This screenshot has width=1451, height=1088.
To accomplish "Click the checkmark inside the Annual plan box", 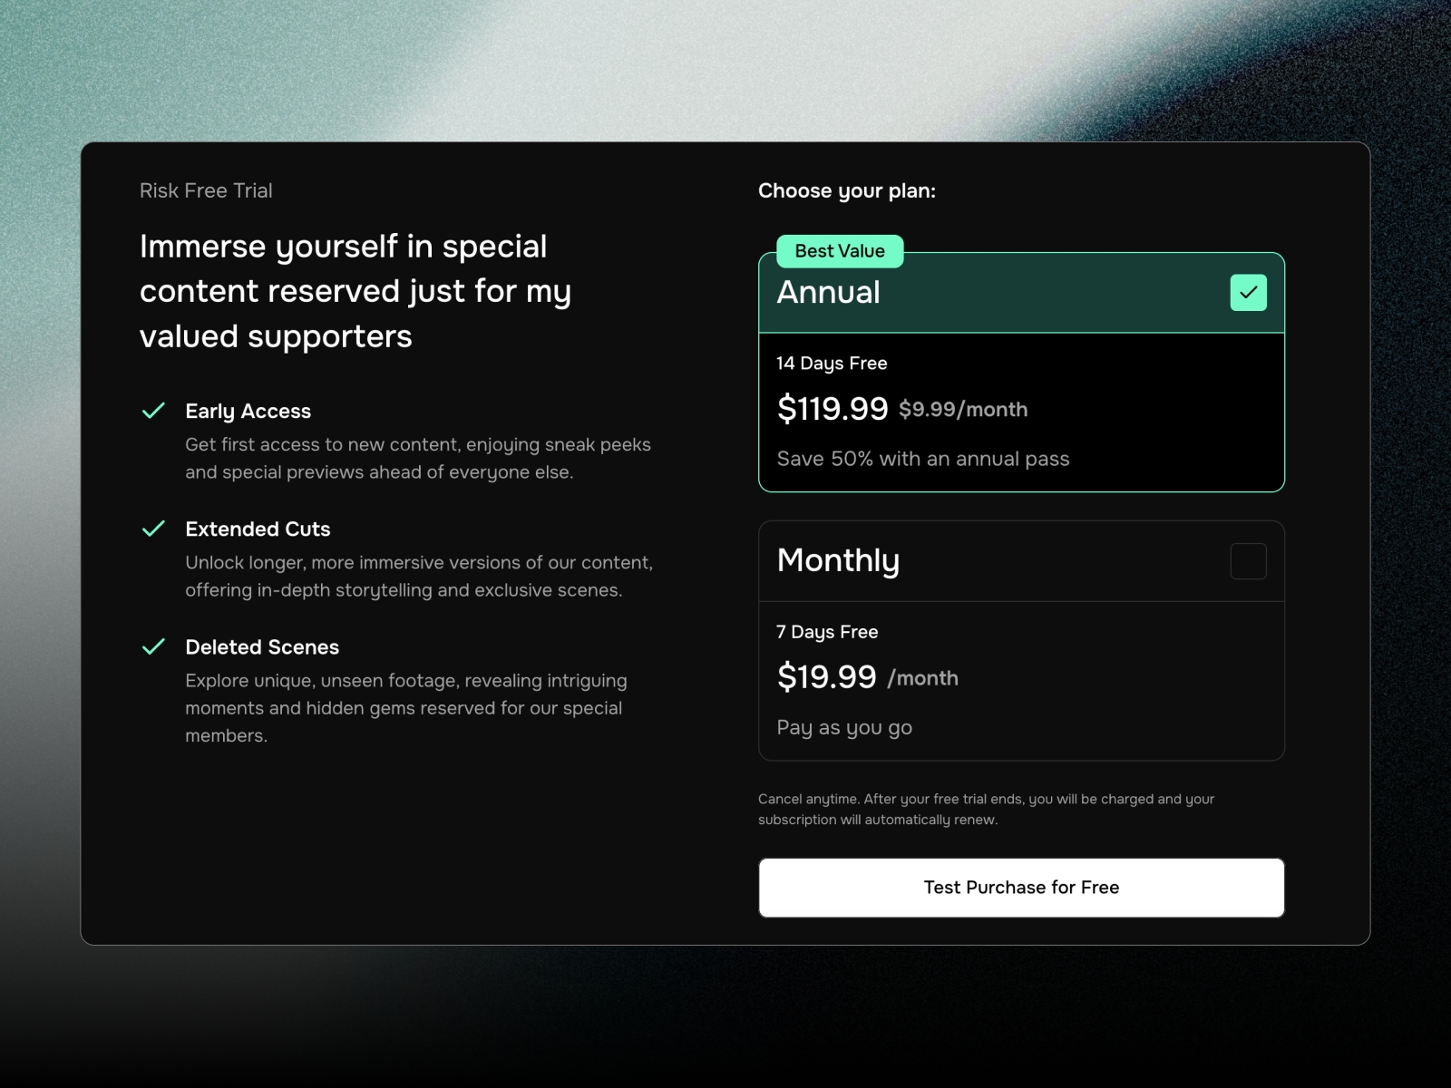I will 1248,292.
